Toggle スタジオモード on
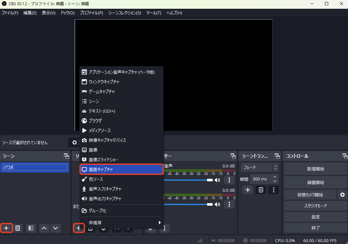This screenshot has height=244, width=348. point(315,206)
